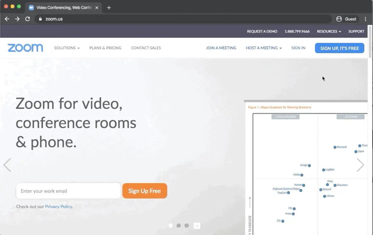Open a new browser tab
Viewport: 373px width, 235px height.
pos(109,8)
